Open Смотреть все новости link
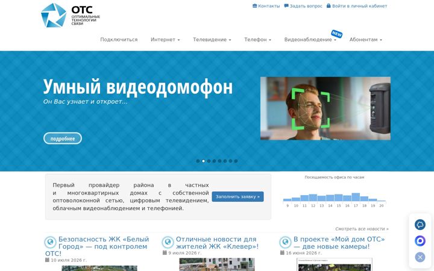Image resolution: width=434 pixels, height=271 pixels. point(362,229)
